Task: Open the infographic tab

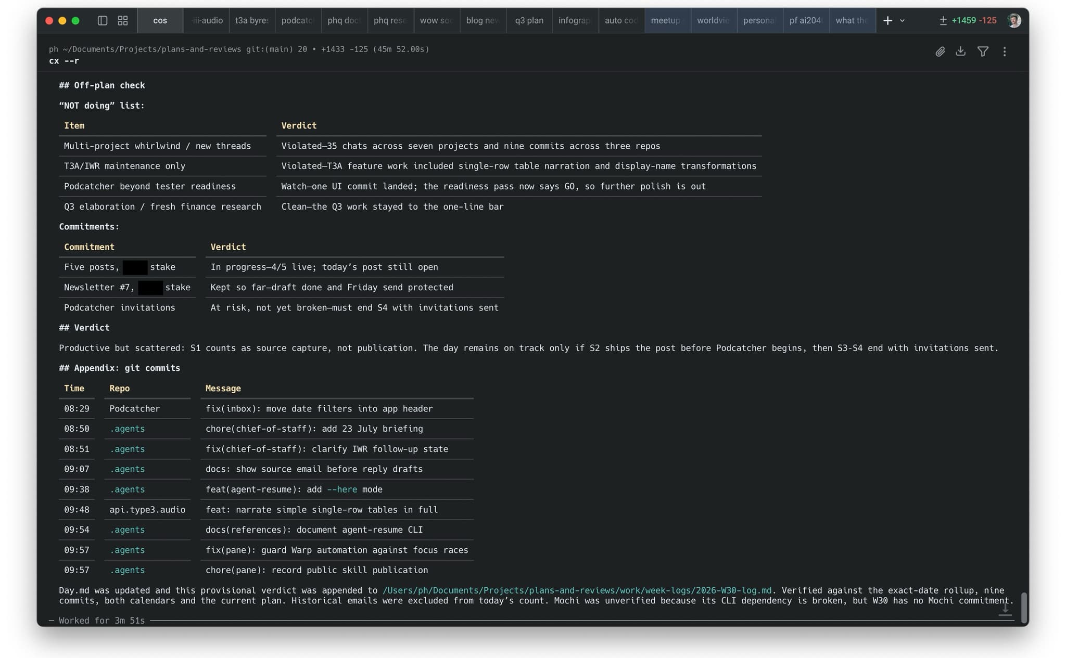Action: click(x=575, y=20)
